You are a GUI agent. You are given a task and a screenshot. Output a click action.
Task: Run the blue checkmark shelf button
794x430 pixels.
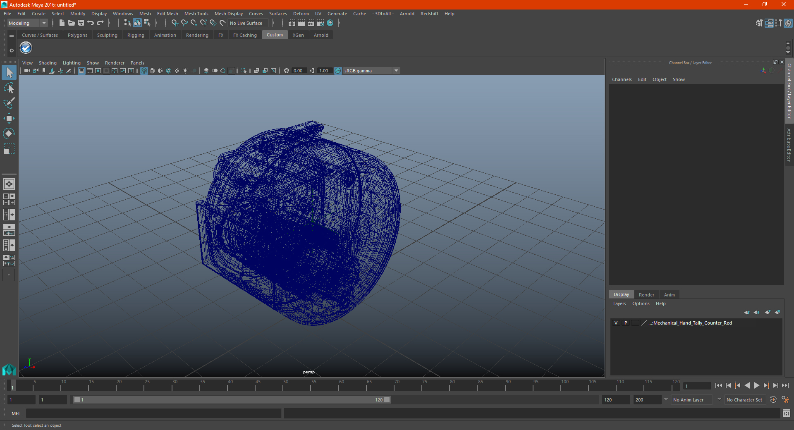point(26,48)
